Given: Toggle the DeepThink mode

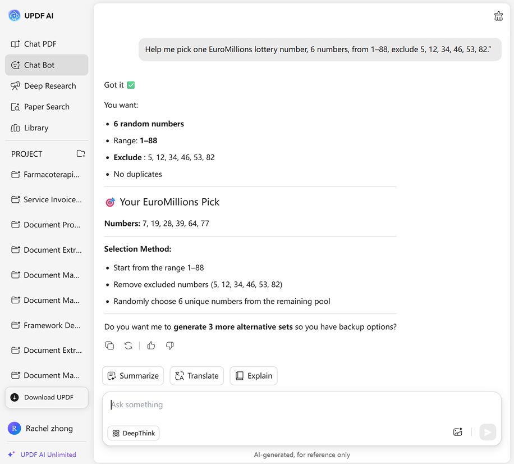Looking at the screenshot, I should click(134, 433).
